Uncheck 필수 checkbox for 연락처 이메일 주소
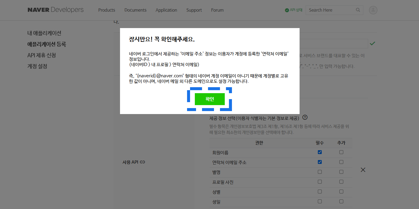This screenshot has width=419, height=209. pyautogui.click(x=320, y=162)
